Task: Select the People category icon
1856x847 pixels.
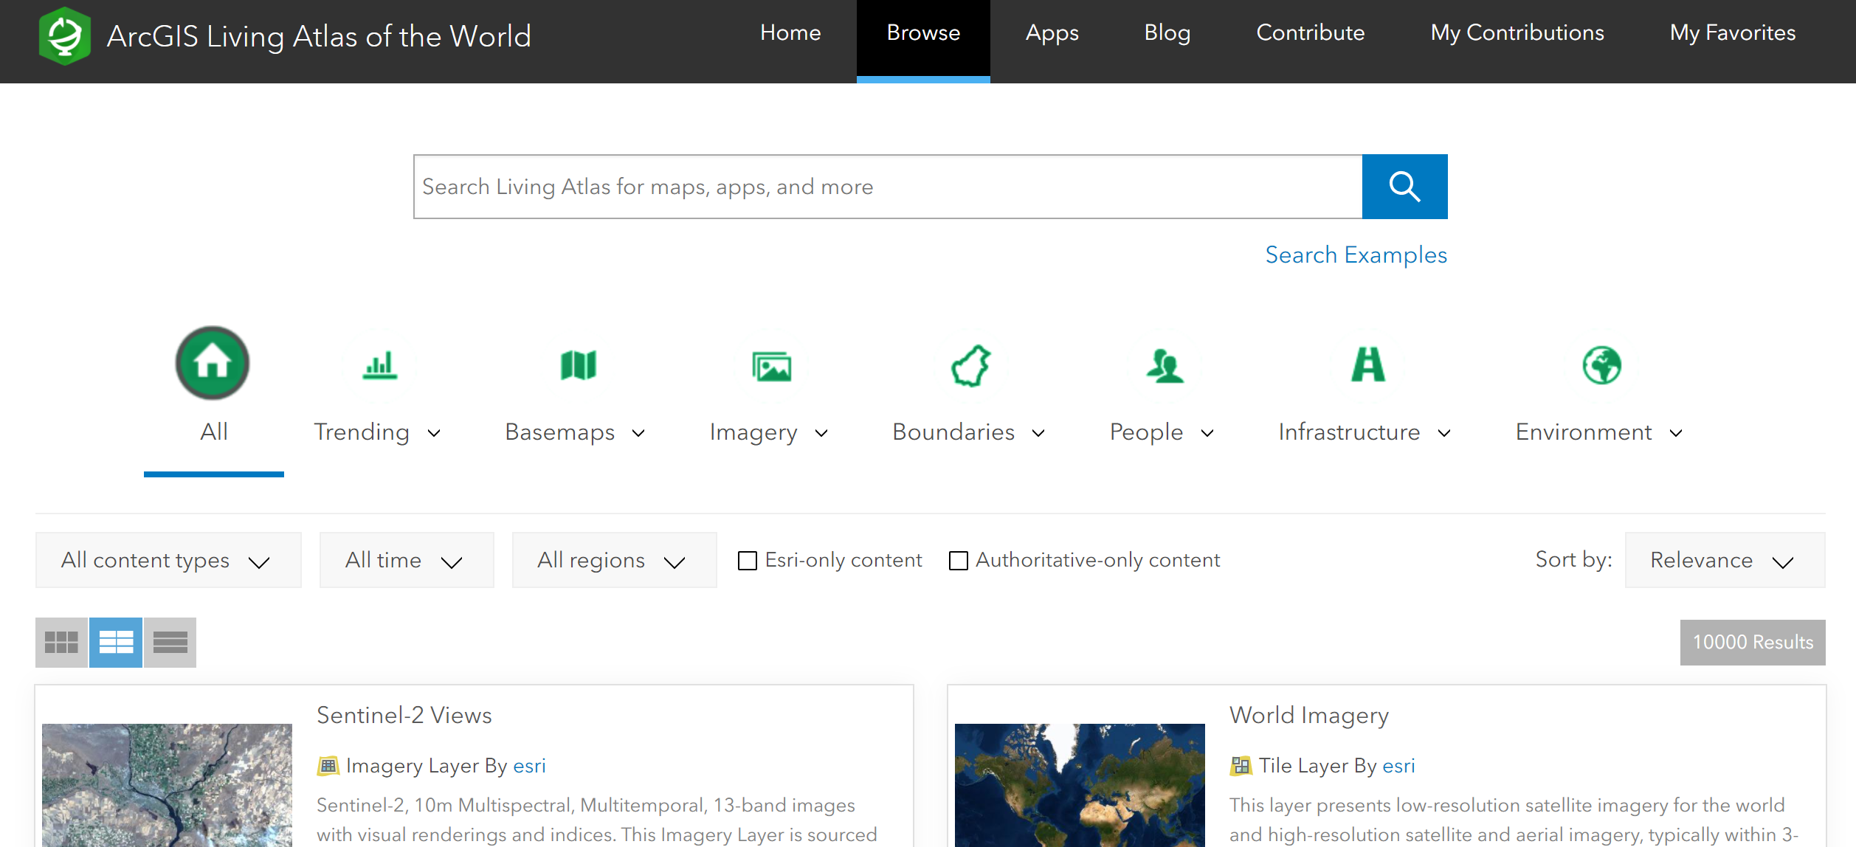Action: point(1165,366)
